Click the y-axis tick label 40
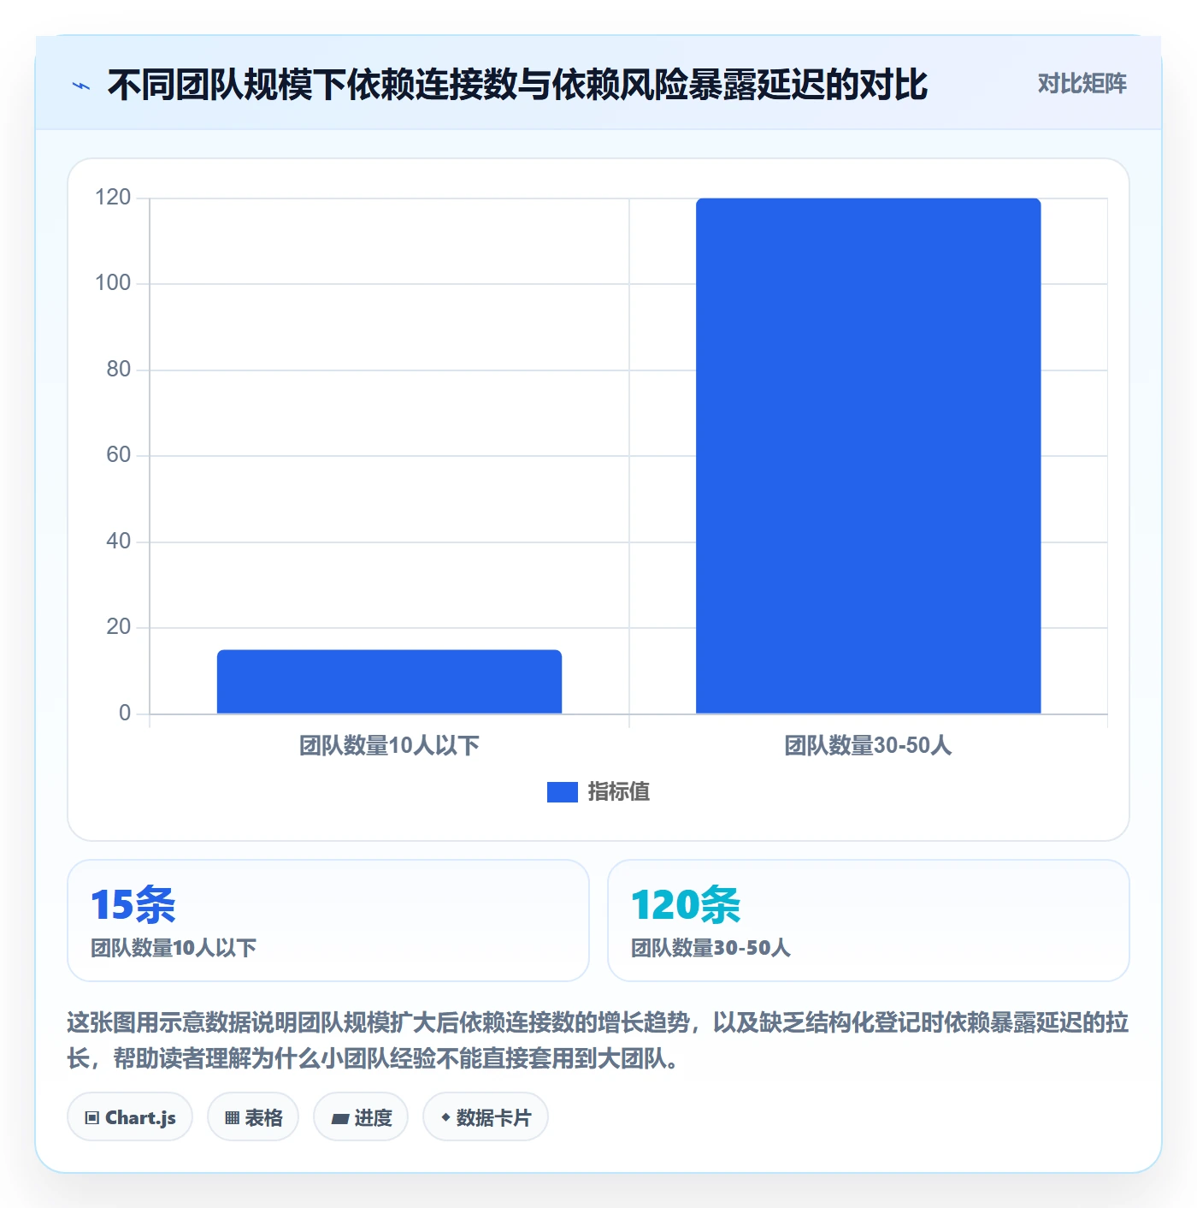Image resolution: width=1197 pixels, height=1208 pixels. pyautogui.click(x=119, y=542)
